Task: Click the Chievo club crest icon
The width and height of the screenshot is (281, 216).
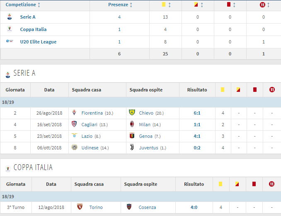Action: [x=132, y=113]
